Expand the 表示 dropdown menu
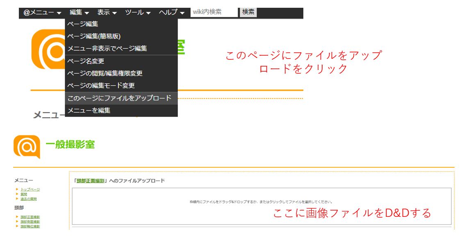 coord(107,12)
